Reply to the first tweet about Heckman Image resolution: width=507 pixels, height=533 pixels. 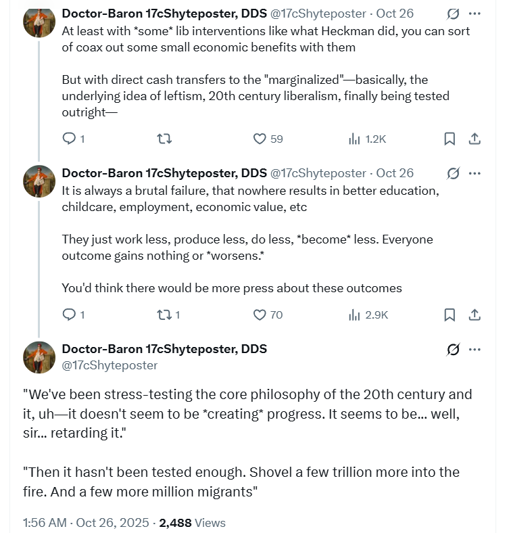[x=69, y=139]
